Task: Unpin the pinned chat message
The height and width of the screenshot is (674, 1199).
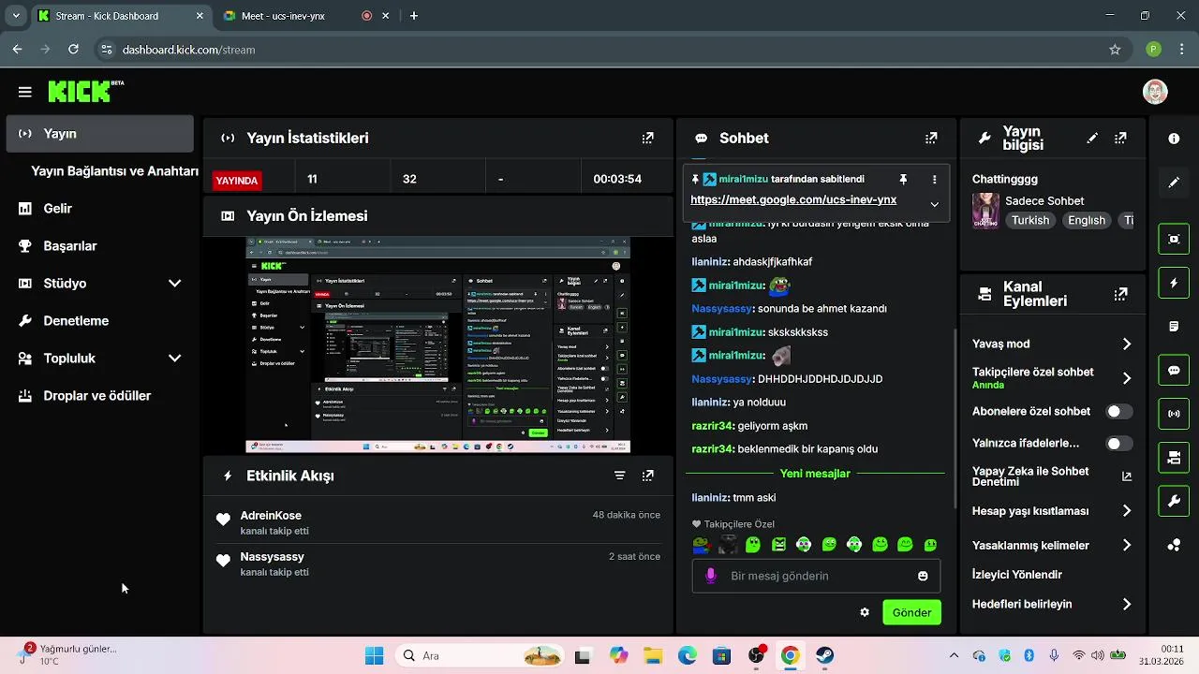Action: (x=903, y=179)
